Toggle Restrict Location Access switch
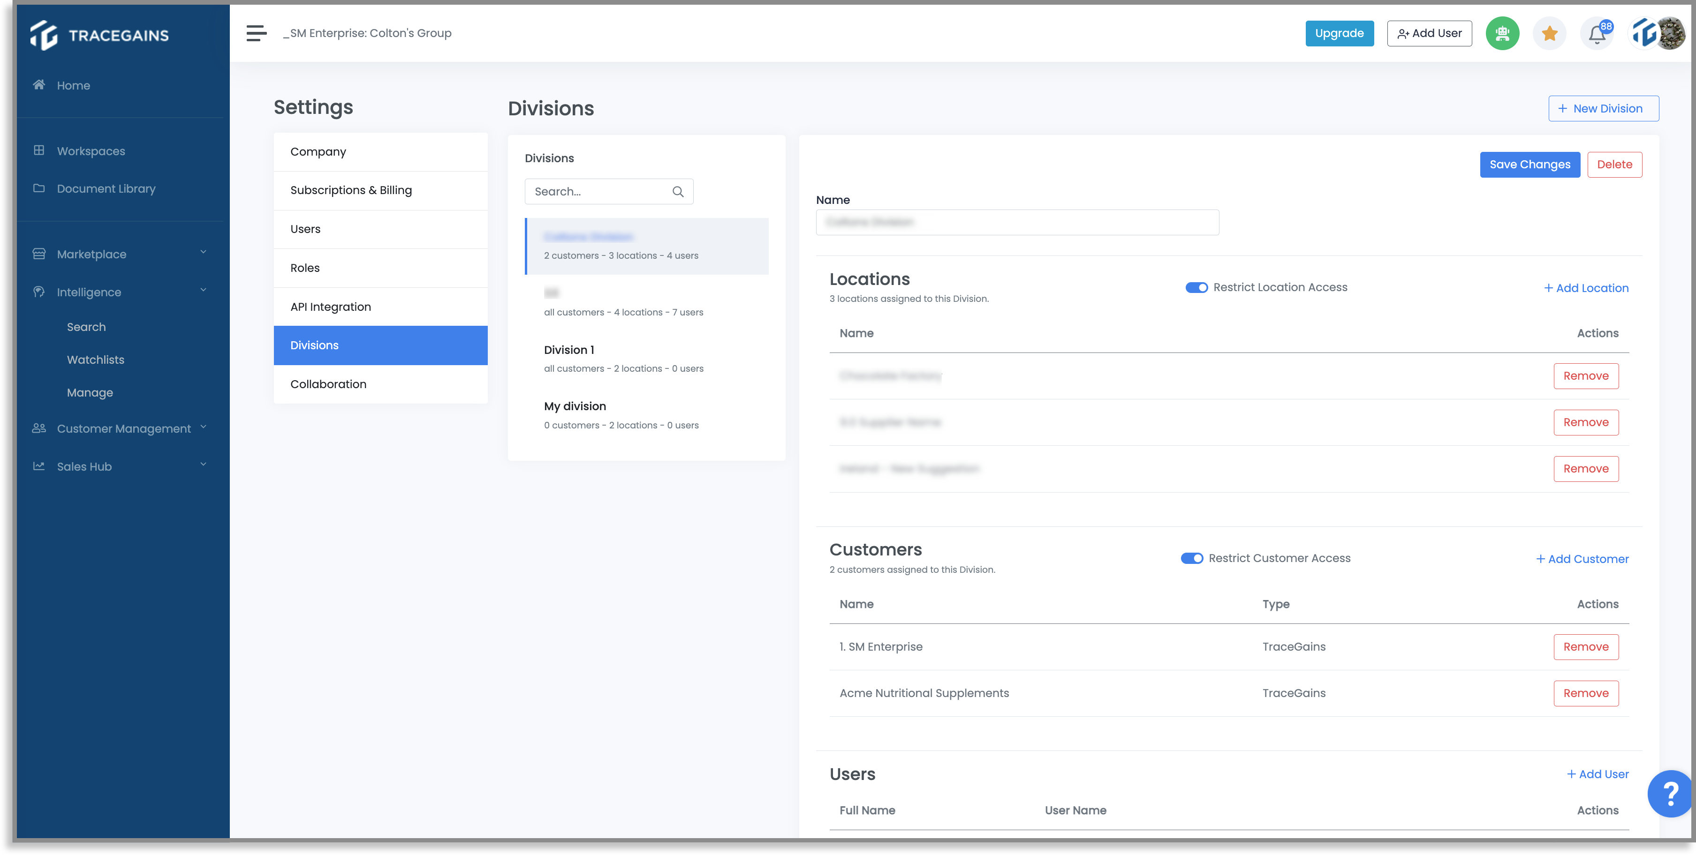1696x855 pixels. point(1196,288)
